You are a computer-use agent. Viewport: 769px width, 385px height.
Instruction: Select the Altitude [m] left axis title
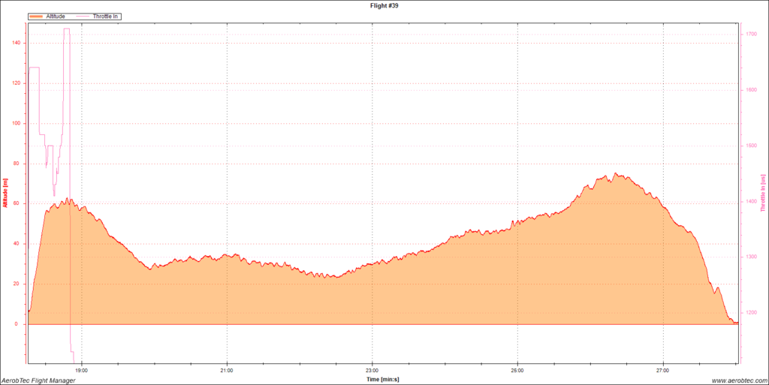click(x=5, y=193)
